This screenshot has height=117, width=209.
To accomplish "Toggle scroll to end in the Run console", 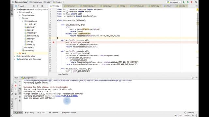I will point(20,93).
